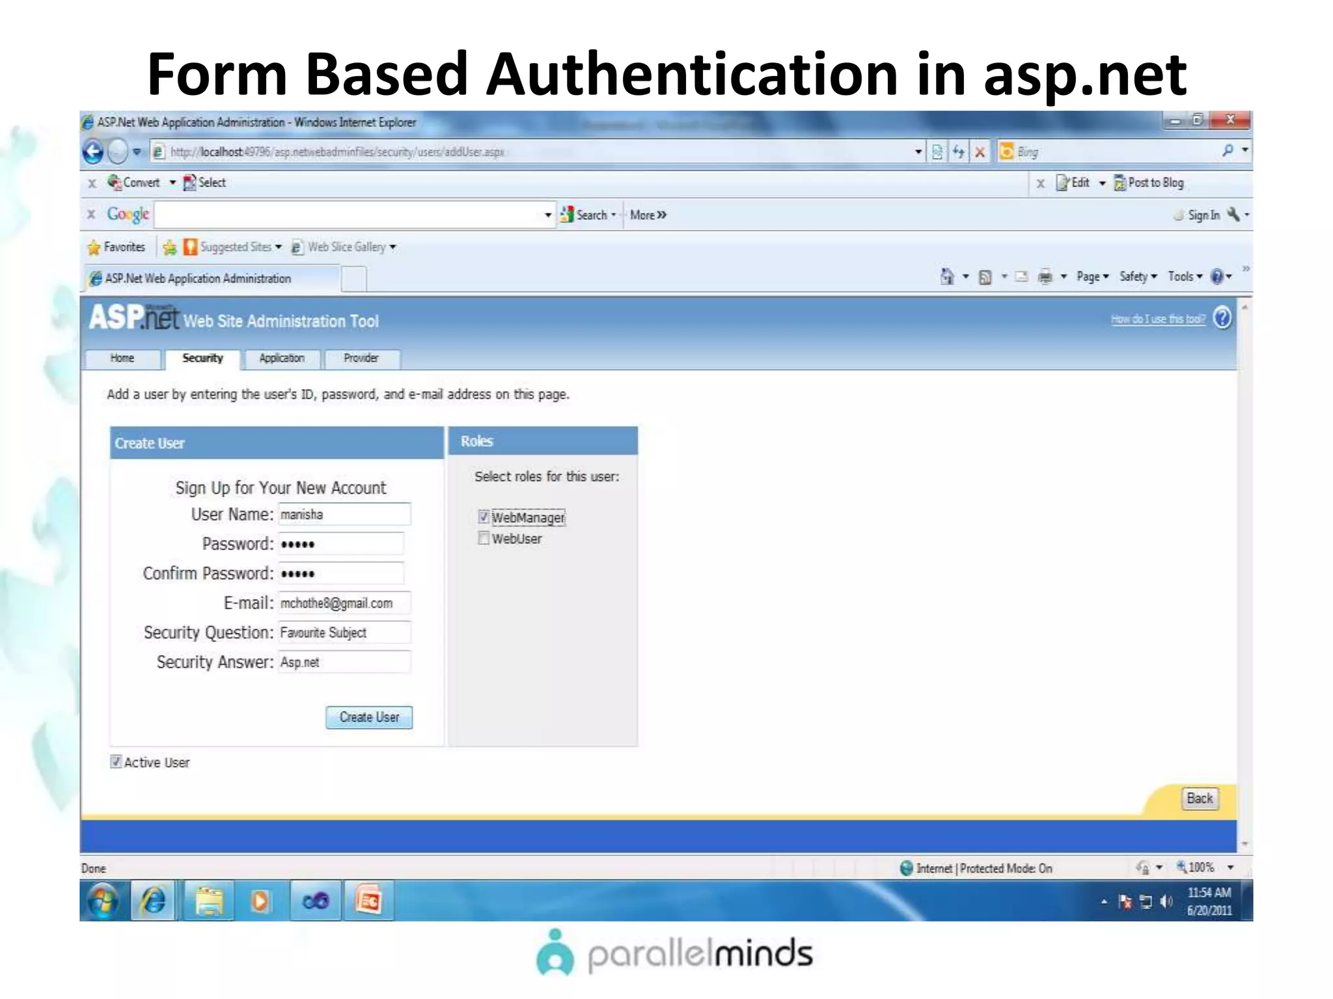Click the IE back navigation arrow
The height and width of the screenshot is (999, 1333).
click(93, 152)
